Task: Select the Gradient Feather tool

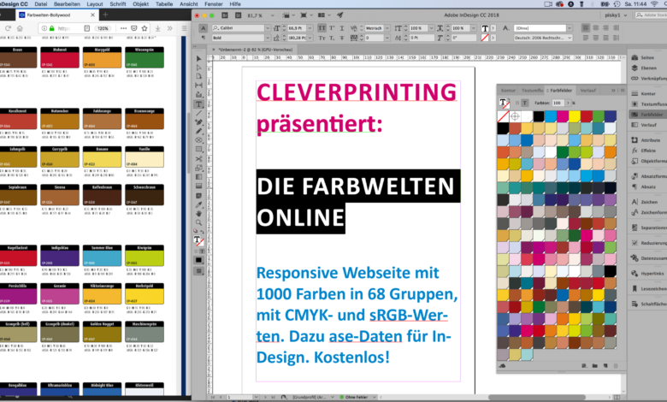Action: (x=198, y=186)
